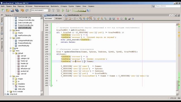Viewport: 181px width, 102px height.
Task: Click the Next Bookmark icon
Action: tap(102, 18)
